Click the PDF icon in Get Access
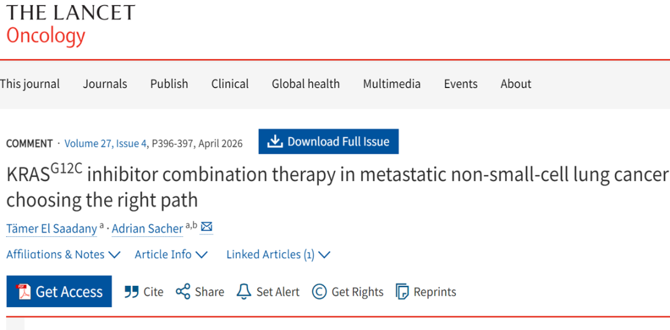The image size is (670, 330). [24, 292]
